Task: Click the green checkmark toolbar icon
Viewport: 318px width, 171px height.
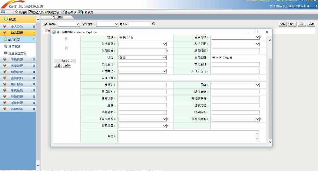Action: click(x=80, y=12)
